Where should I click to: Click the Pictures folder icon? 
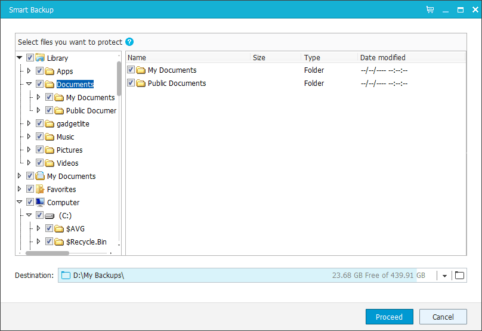pos(50,150)
